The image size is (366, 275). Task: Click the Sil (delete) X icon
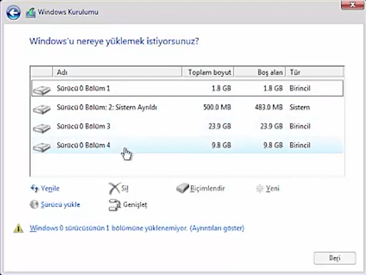tap(114, 189)
